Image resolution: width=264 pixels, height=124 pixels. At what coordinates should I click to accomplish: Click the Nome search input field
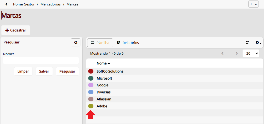point(41,60)
